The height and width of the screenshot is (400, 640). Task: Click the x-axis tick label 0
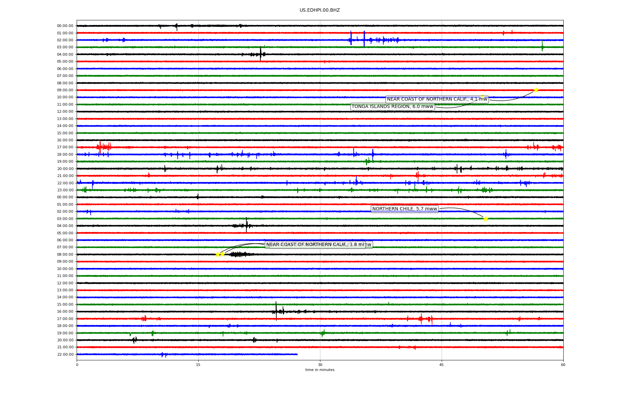tap(77, 365)
